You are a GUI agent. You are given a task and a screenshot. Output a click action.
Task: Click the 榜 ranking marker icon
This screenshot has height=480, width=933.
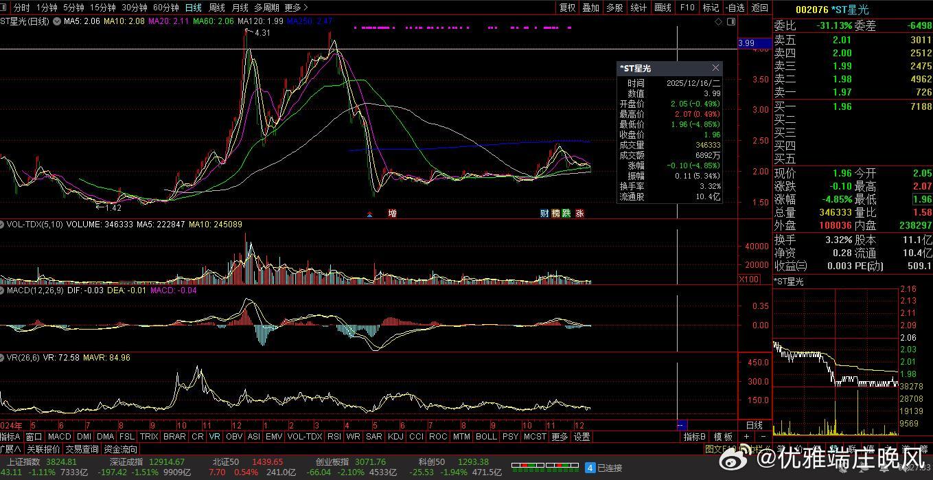tap(555, 213)
